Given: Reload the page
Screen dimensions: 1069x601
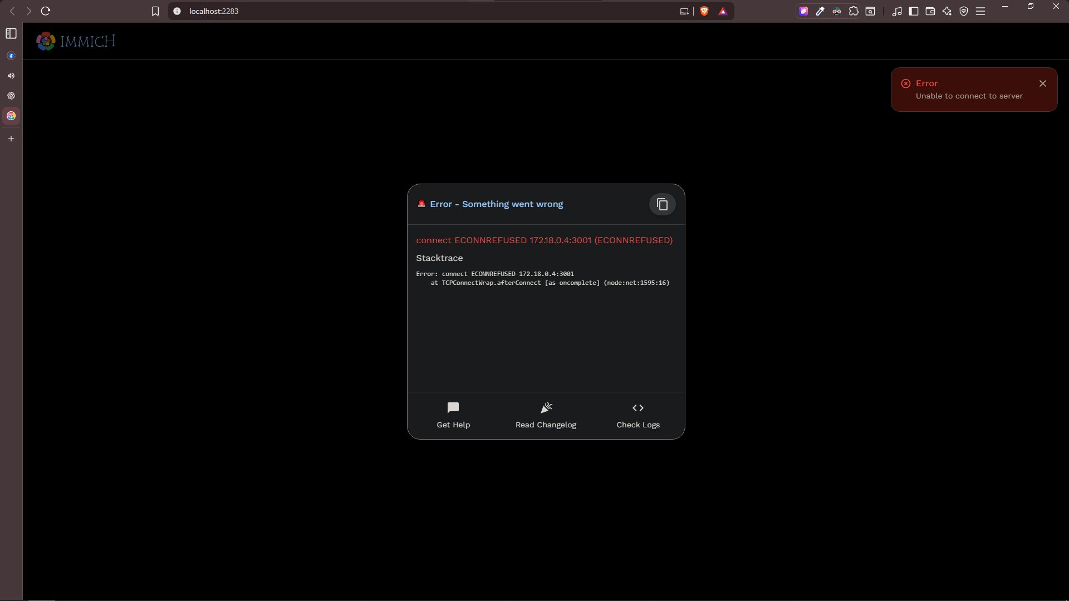Looking at the screenshot, I should click(46, 11).
